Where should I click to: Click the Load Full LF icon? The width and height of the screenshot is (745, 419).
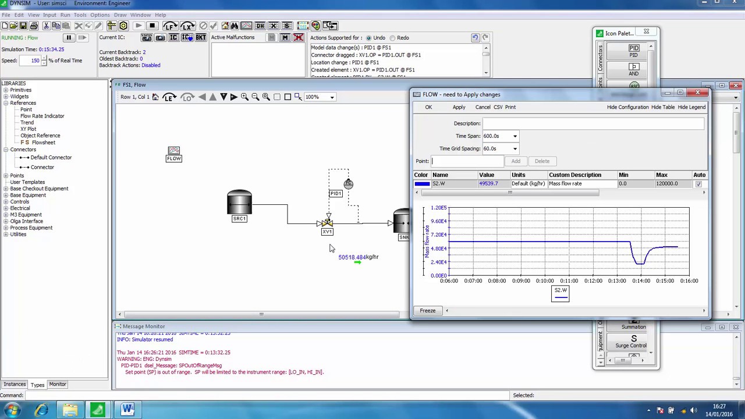coord(170,26)
